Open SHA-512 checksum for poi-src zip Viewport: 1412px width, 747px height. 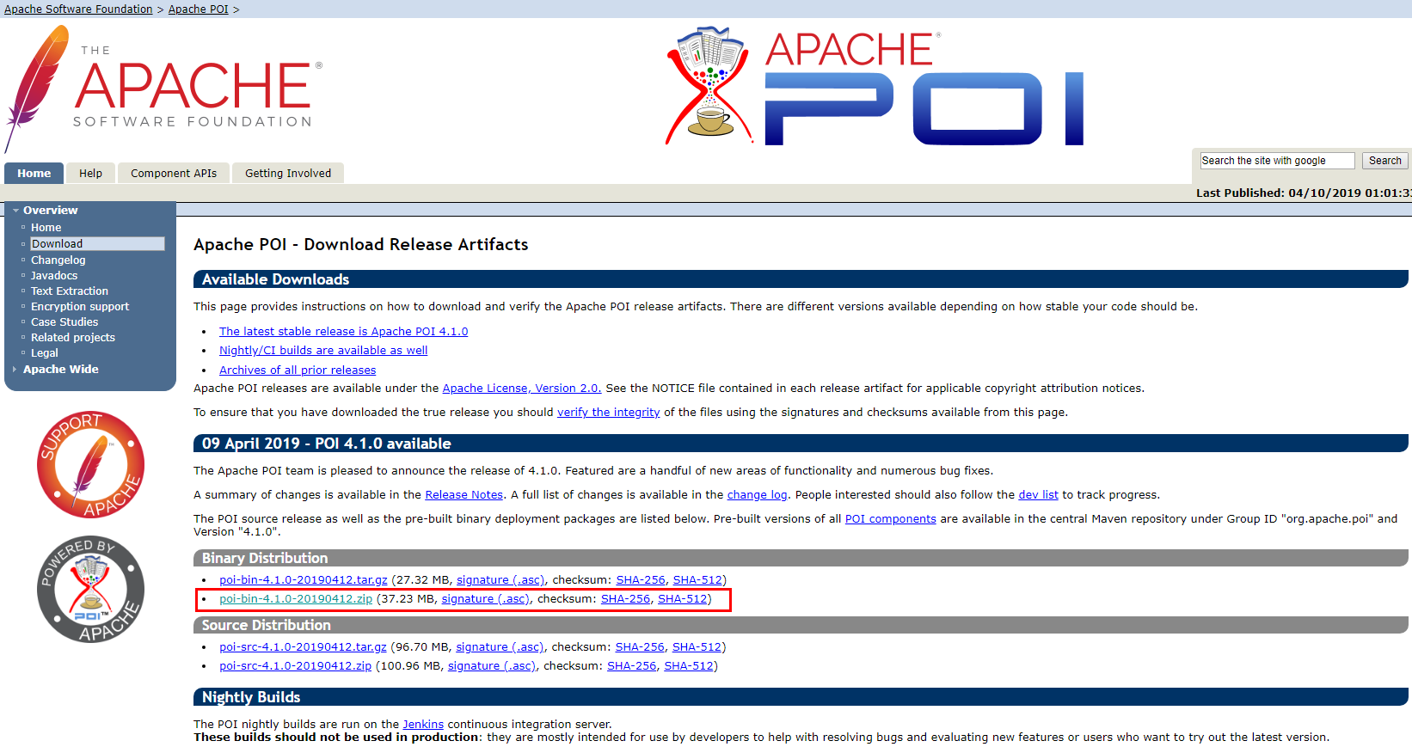(x=689, y=666)
